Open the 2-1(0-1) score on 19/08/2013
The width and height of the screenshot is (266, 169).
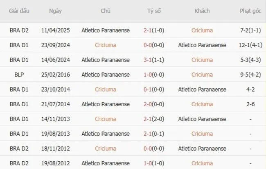154,134
